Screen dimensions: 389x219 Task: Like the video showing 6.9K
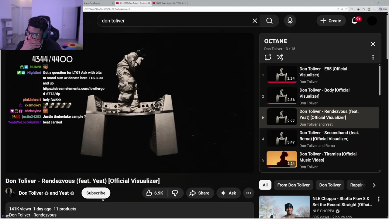point(154,193)
